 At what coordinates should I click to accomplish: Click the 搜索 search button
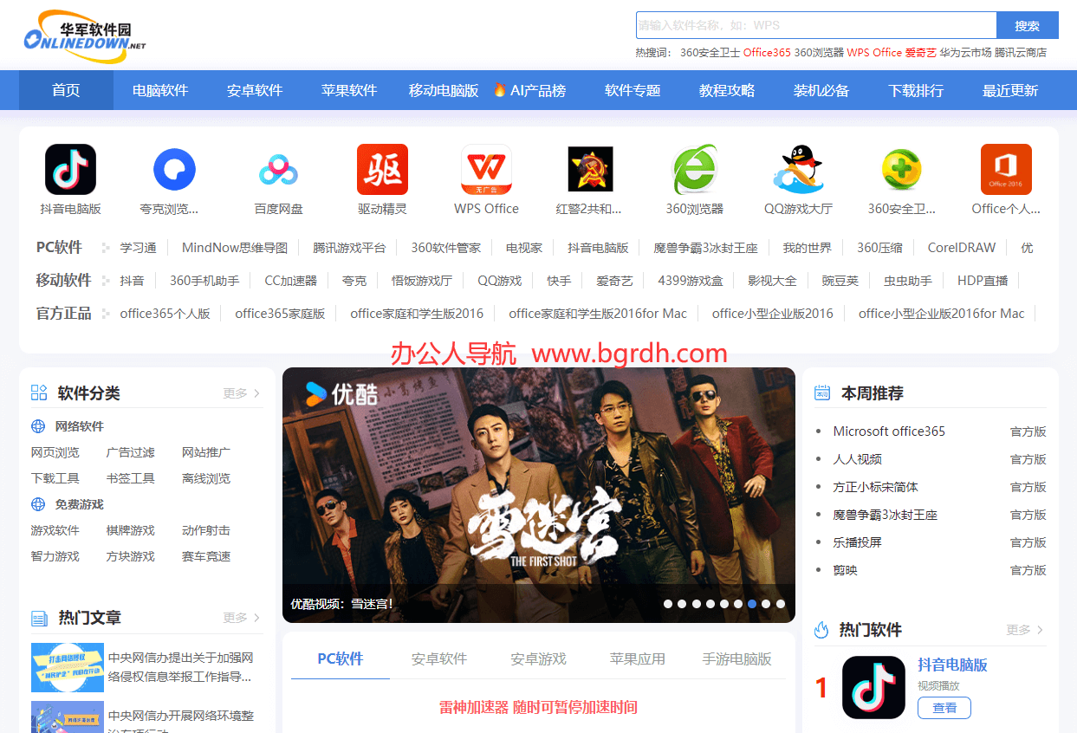click(x=1028, y=25)
